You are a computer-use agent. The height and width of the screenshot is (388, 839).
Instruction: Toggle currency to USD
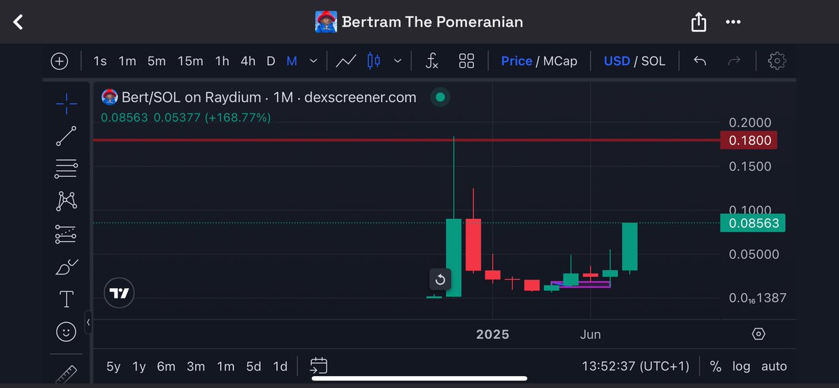617,61
